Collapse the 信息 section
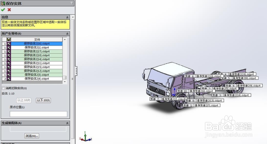The width and height of the screenshot is (267, 144). click(x=67, y=17)
